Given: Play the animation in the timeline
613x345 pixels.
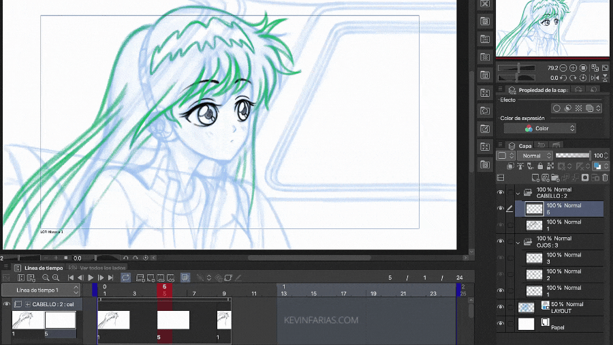Looking at the screenshot, I should (x=91, y=277).
